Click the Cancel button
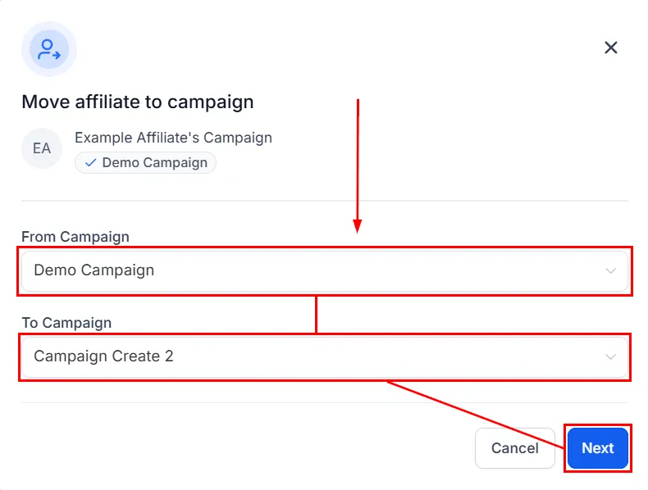Image resolution: width=648 pixels, height=490 pixels. point(515,448)
